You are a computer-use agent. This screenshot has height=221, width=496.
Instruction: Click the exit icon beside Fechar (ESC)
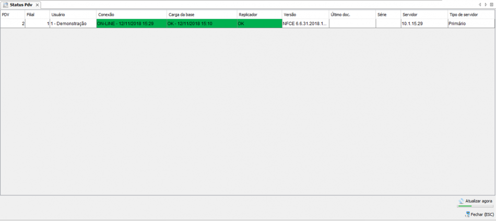point(467,214)
